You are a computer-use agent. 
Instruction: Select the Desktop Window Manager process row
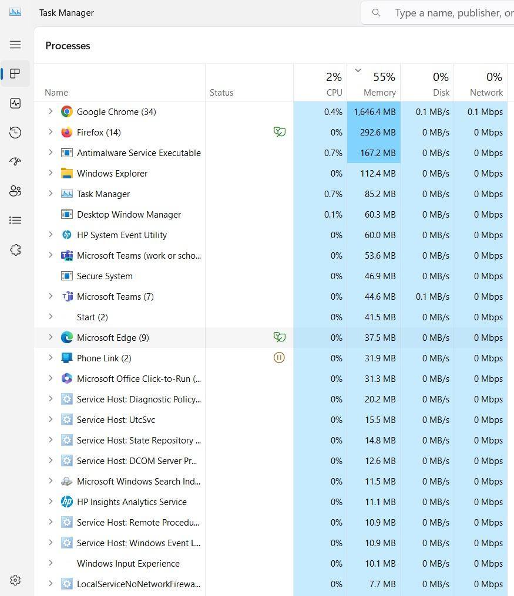point(129,214)
